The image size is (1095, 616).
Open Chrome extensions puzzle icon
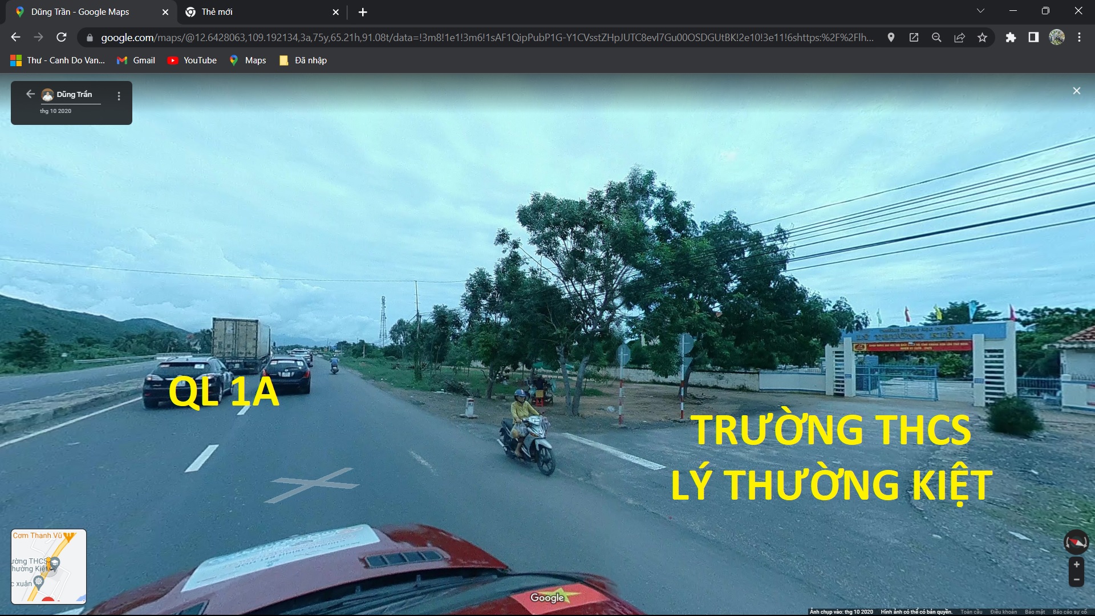(1011, 38)
